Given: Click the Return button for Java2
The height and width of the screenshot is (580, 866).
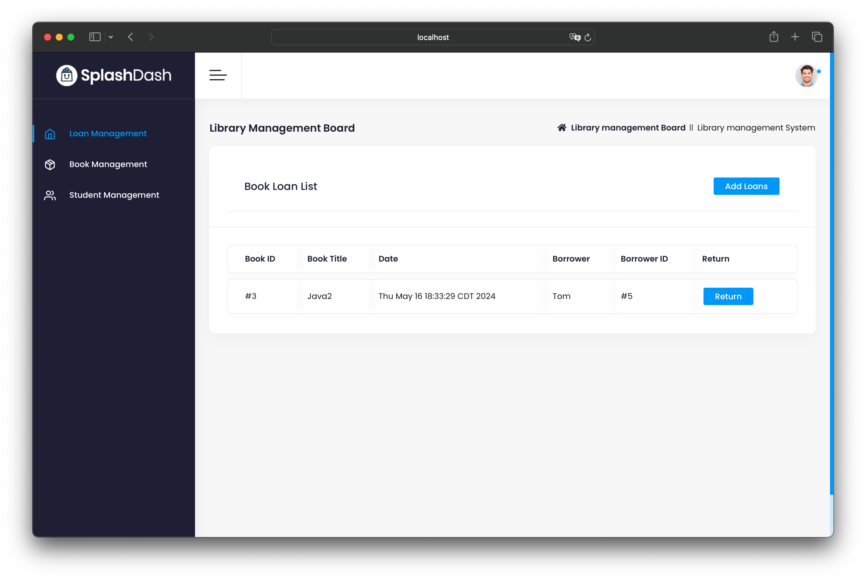Looking at the screenshot, I should click(728, 296).
